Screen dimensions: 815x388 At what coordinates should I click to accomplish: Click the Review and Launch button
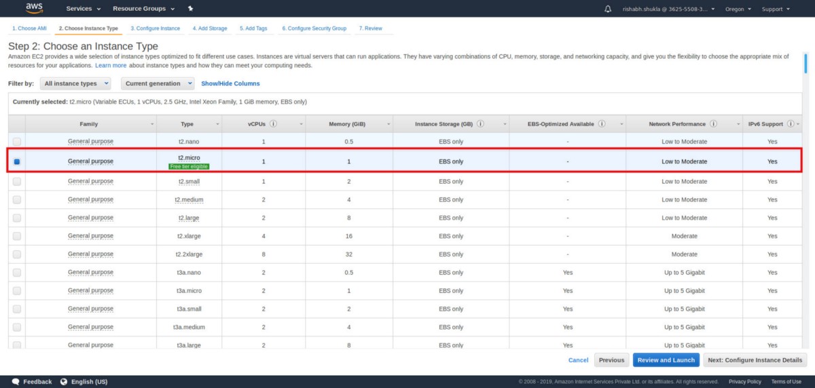[x=666, y=360]
